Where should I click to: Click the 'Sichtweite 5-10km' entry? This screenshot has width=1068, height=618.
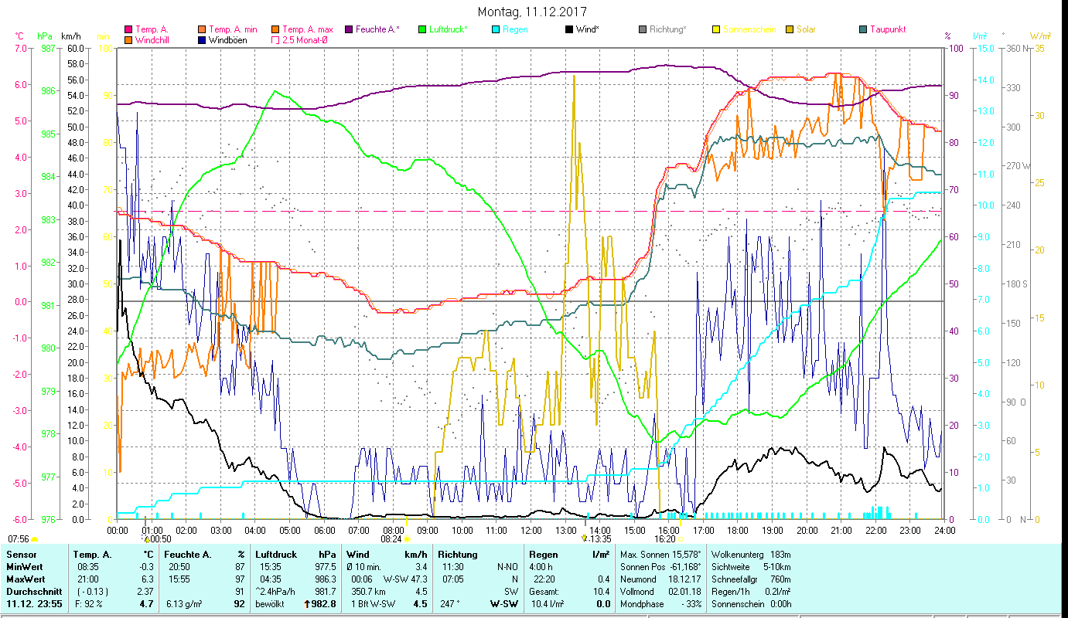[x=751, y=567]
